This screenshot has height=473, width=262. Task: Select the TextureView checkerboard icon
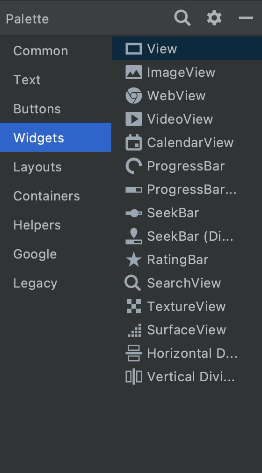tap(133, 306)
